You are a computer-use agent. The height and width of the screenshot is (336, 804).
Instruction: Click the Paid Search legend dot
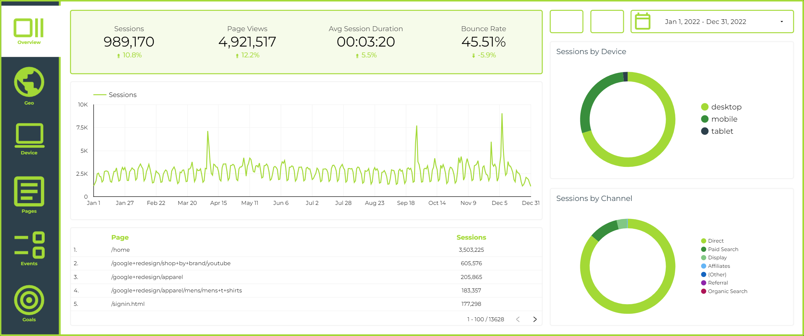(703, 249)
